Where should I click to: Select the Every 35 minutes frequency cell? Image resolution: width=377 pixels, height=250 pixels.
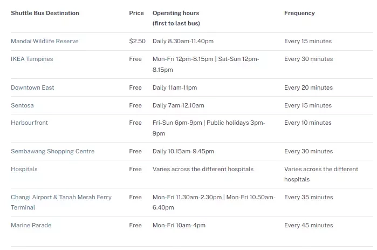tap(309, 197)
